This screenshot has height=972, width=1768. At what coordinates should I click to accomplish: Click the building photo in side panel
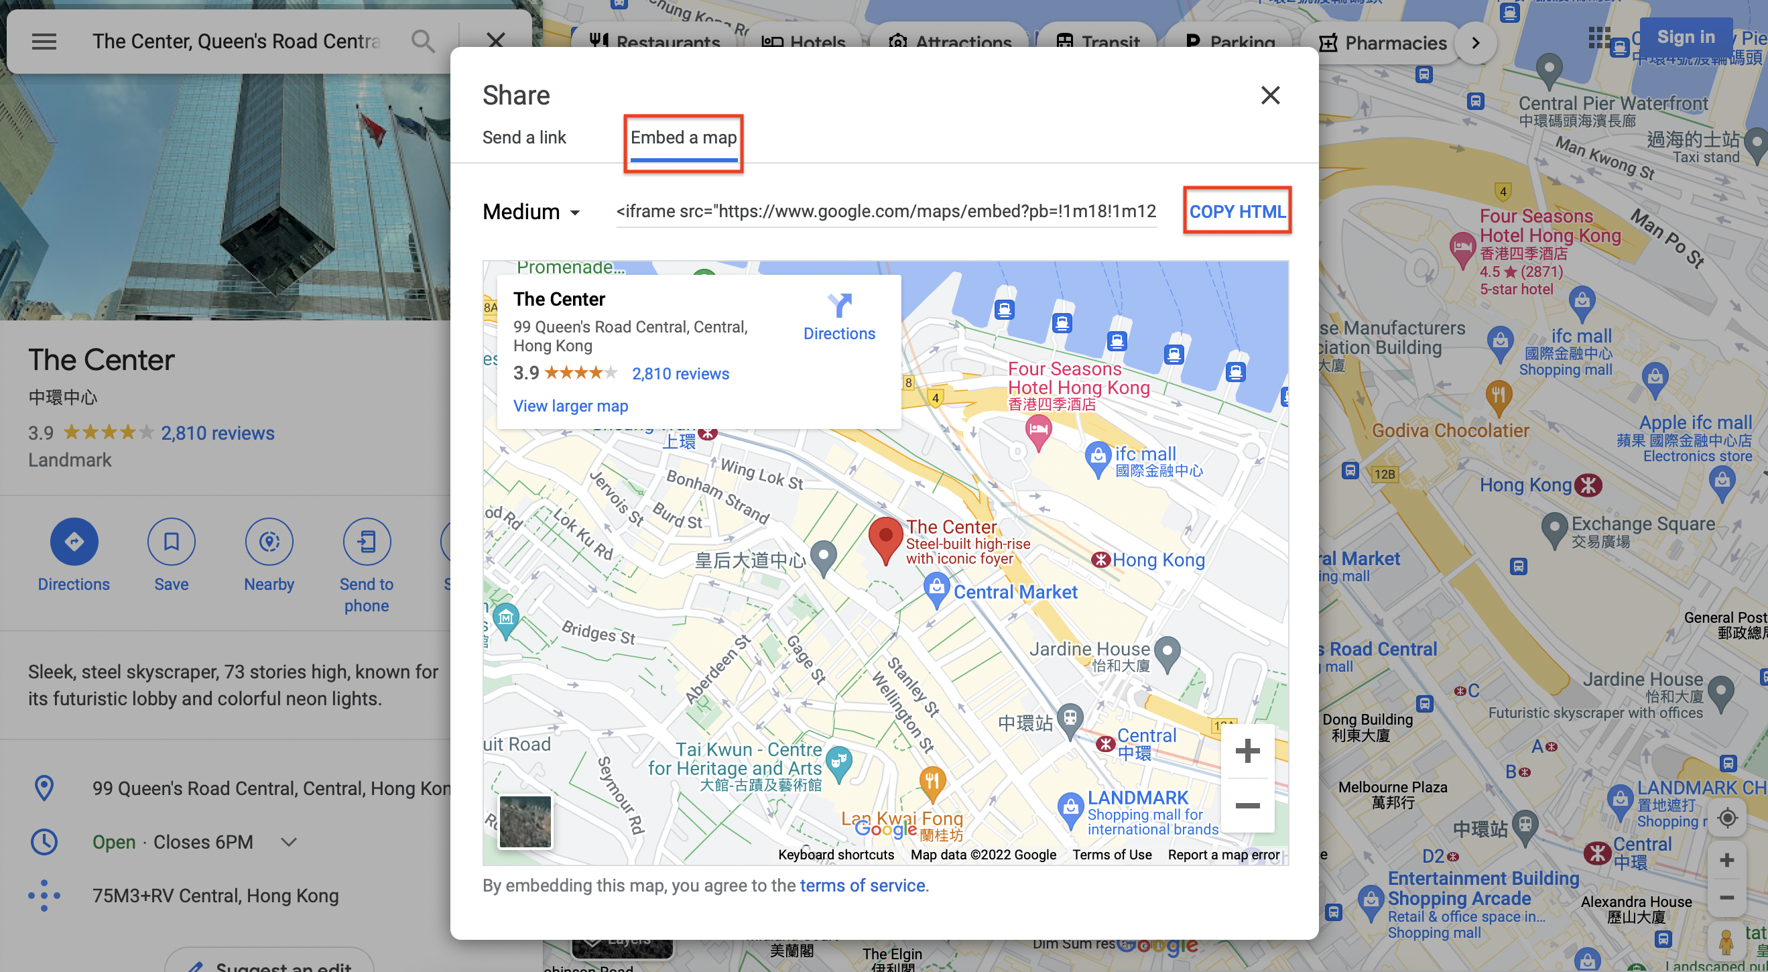click(225, 197)
